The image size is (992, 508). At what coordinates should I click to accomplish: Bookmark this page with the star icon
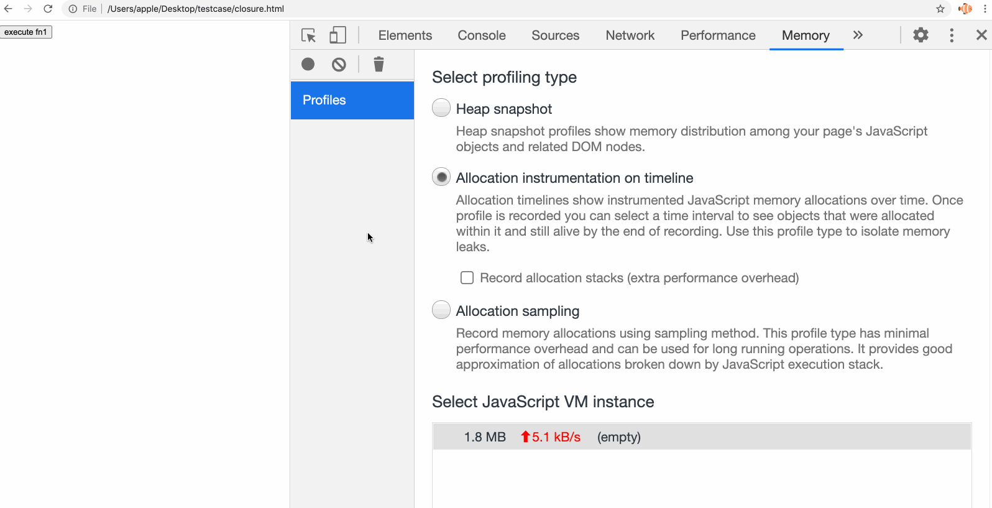click(940, 9)
